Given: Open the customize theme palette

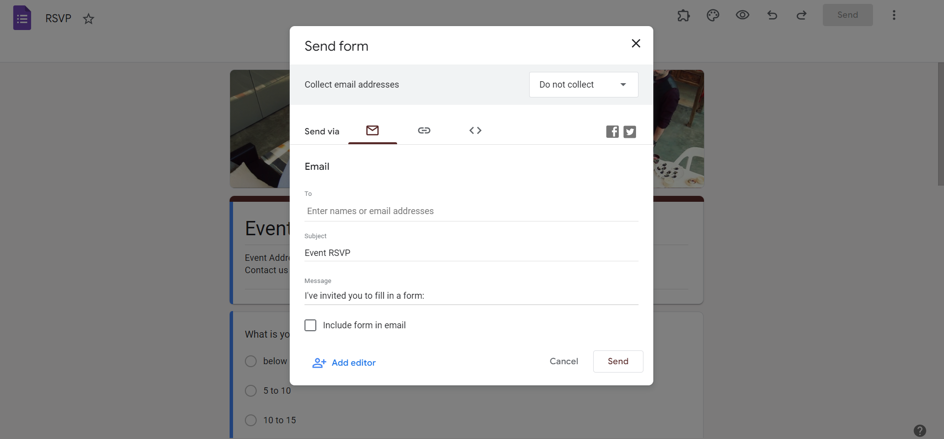Looking at the screenshot, I should click(x=713, y=15).
